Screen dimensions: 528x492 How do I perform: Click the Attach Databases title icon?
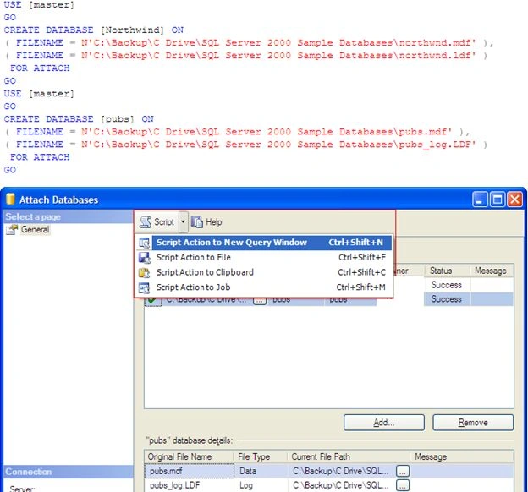(10, 200)
